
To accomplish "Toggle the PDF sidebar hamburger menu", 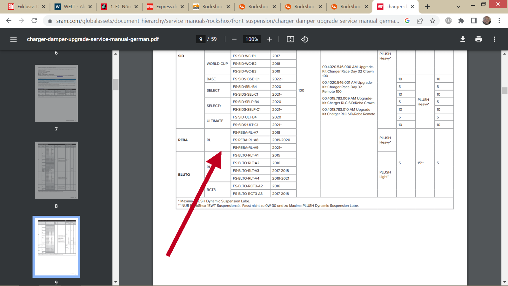I will pyautogui.click(x=13, y=39).
